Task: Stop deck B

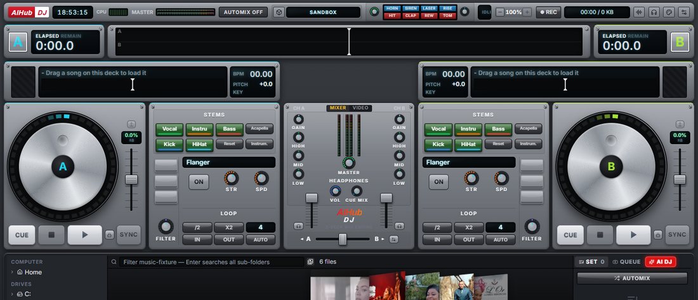Action: click(x=600, y=235)
